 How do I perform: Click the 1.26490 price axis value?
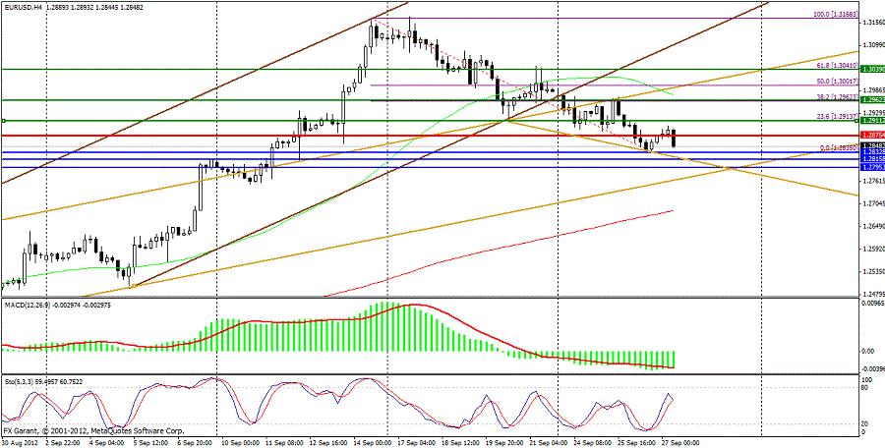[x=873, y=226]
